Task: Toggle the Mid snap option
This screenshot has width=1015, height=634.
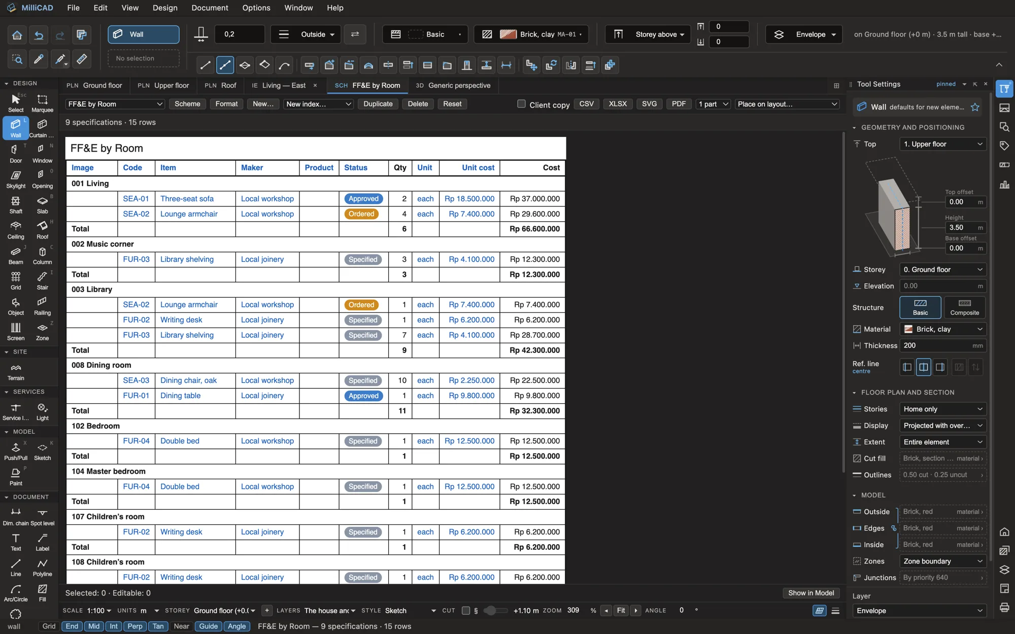Action: (x=94, y=626)
